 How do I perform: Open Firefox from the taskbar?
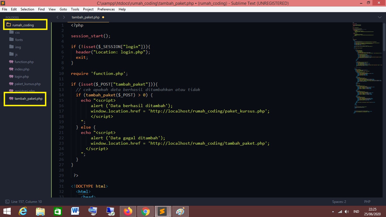tap(128, 211)
